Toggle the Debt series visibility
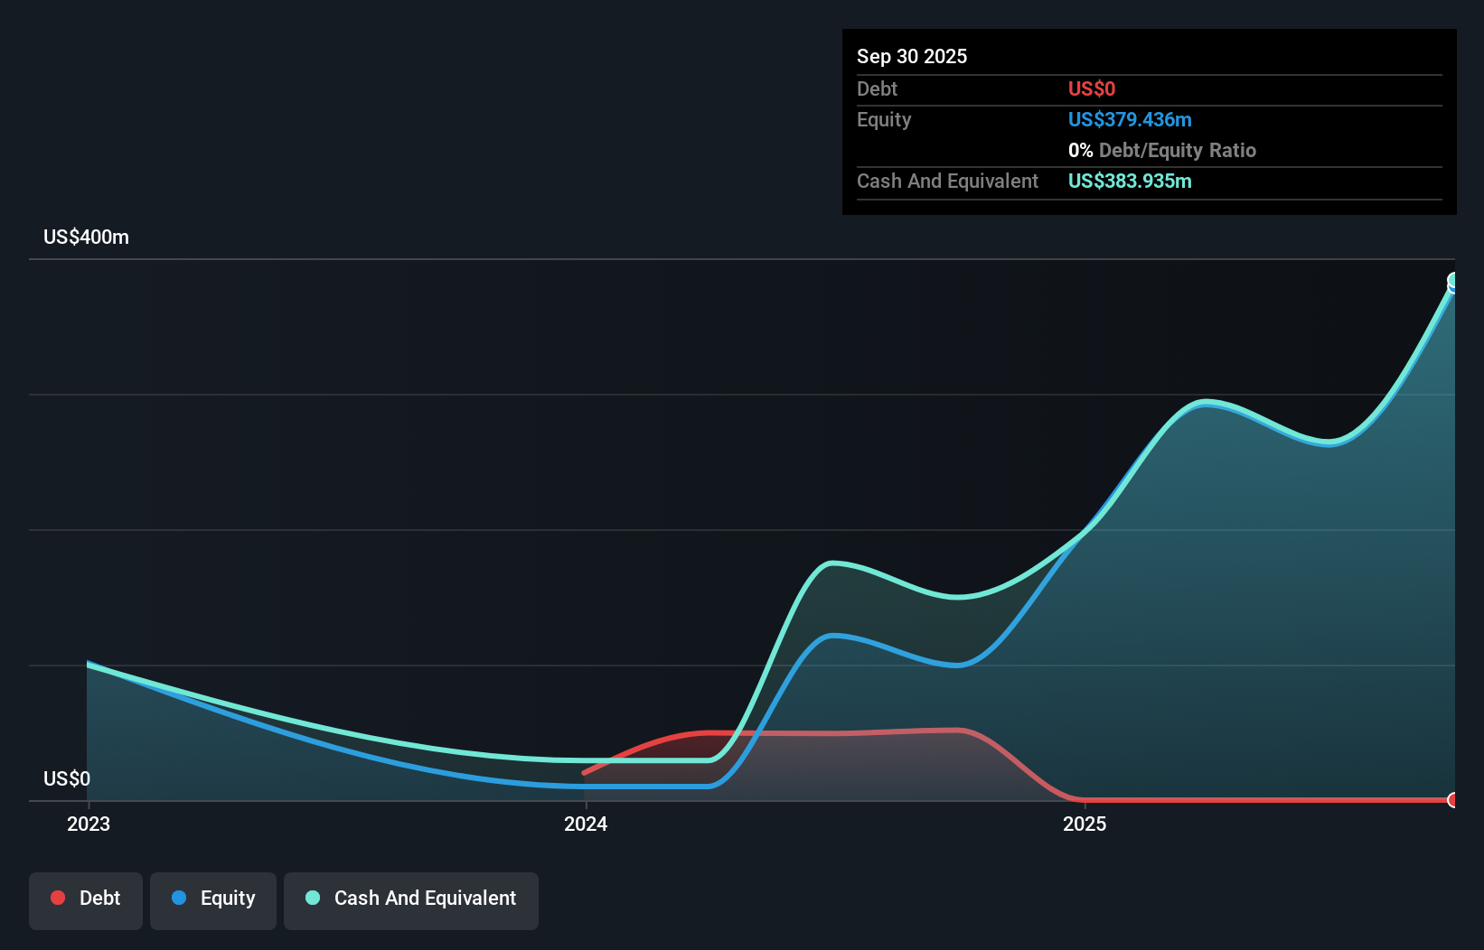 tap(85, 898)
